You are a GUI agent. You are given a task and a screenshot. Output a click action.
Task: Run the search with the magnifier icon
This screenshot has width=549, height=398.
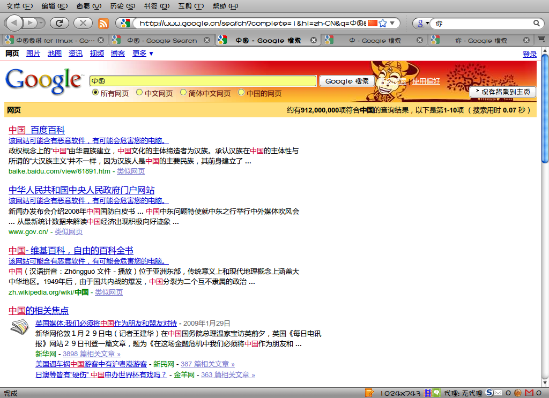[536, 23]
